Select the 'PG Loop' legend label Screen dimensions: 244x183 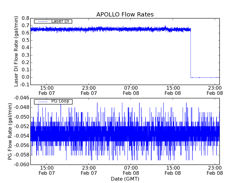(60, 101)
